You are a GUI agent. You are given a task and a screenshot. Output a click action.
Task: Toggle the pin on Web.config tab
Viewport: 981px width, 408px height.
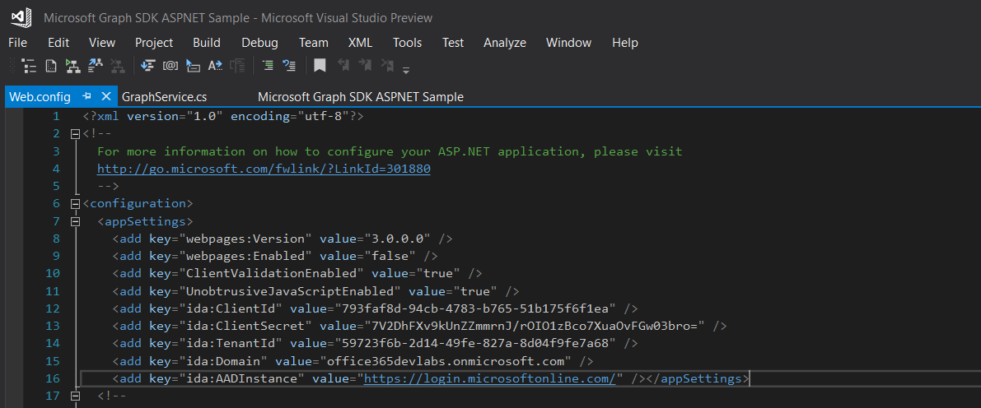point(86,96)
